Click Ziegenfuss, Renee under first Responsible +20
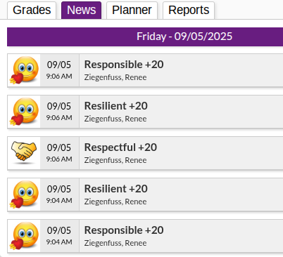This screenshot has width=283, height=257. [115, 77]
